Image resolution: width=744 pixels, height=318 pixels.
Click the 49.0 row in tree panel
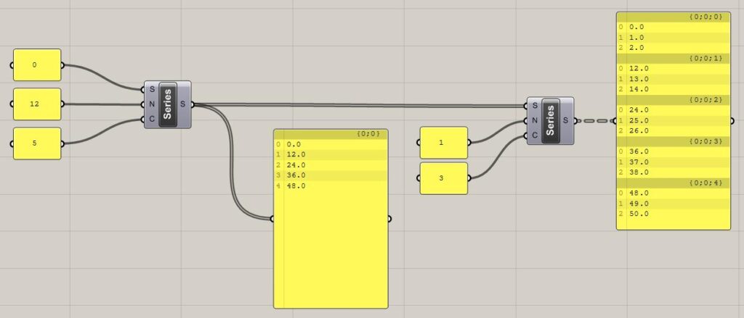(674, 204)
